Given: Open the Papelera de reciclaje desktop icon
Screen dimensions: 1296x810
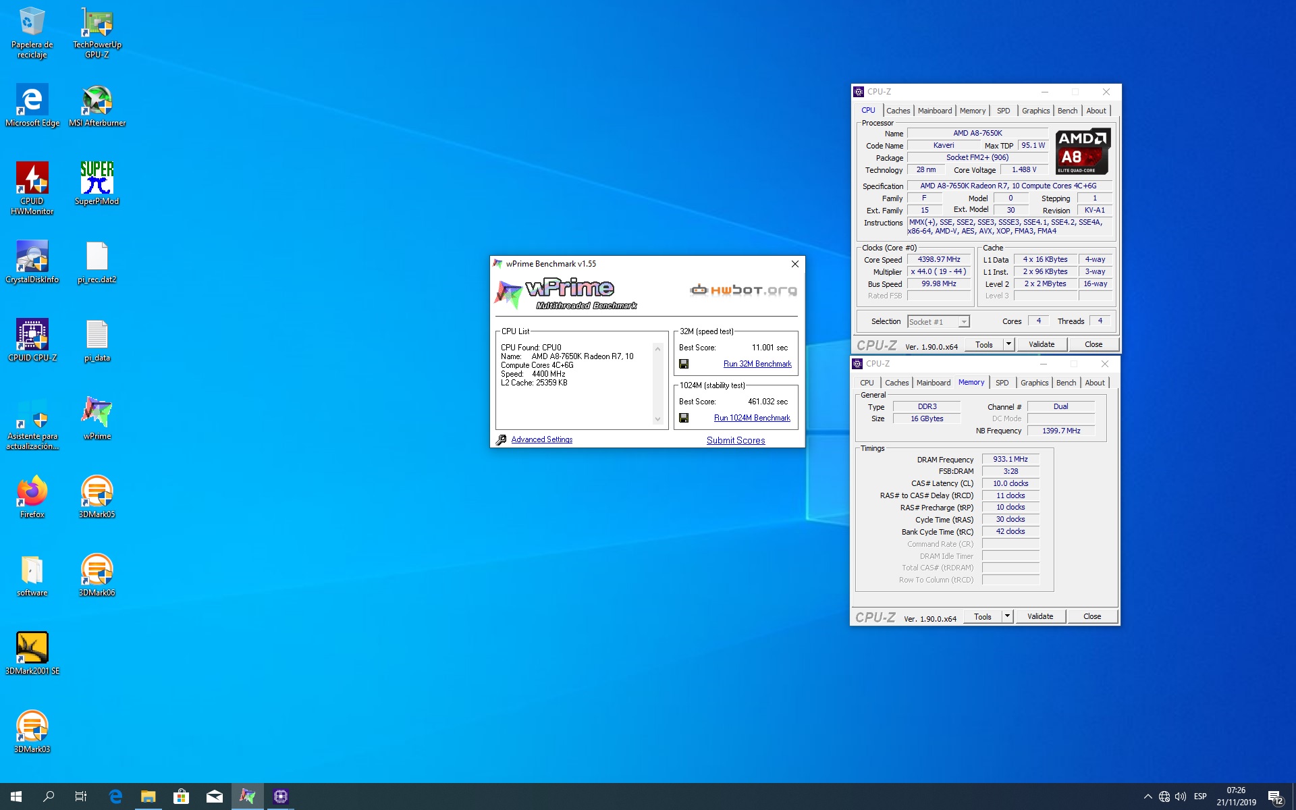Looking at the screenshot, I should (x=32, y=33).
